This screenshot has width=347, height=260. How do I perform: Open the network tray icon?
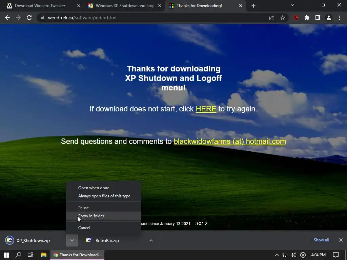(x=285, y=255)
